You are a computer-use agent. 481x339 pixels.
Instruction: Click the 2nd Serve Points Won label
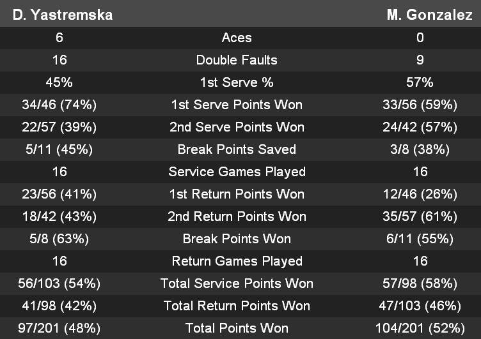tap(237, 127)
